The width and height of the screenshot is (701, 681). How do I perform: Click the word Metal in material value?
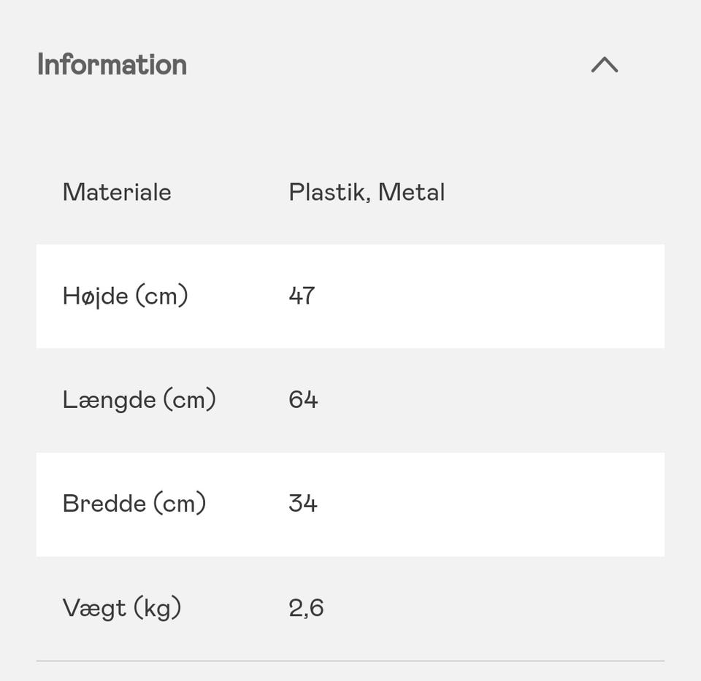click(x=411, y=193)
